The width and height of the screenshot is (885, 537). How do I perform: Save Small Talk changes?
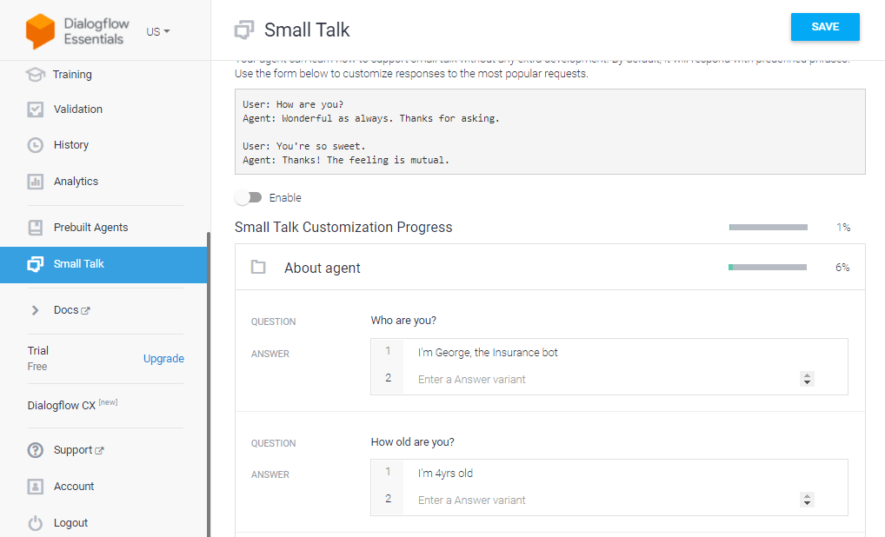[x=825, y=27]
